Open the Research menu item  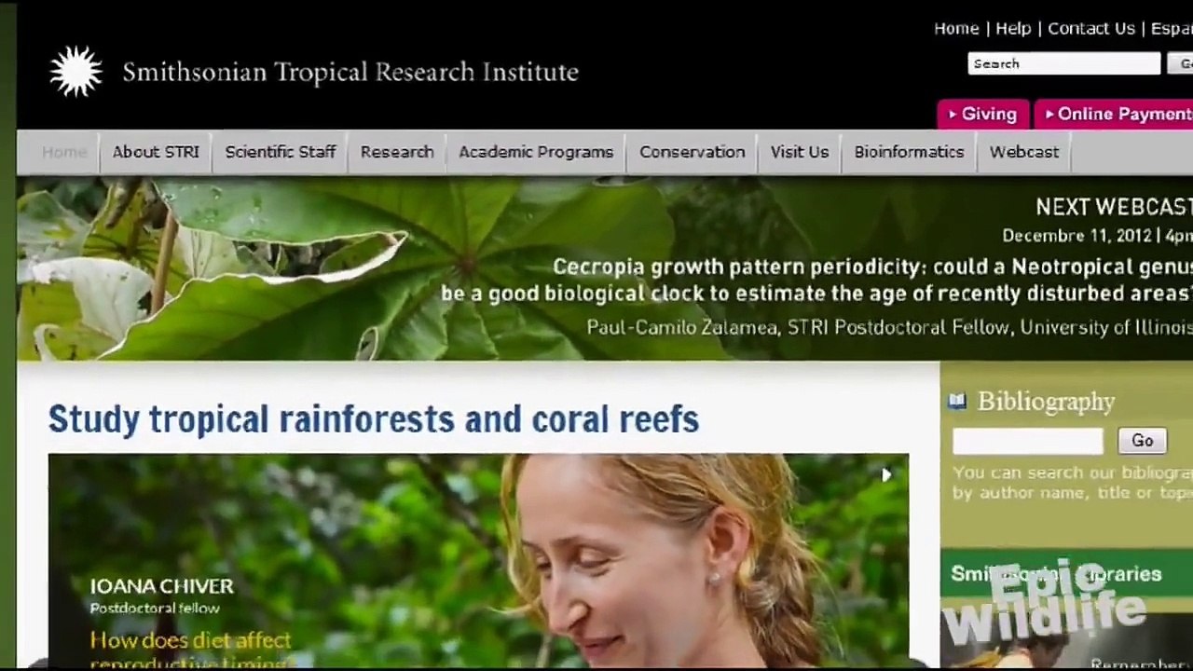click(x=397, y=152)
